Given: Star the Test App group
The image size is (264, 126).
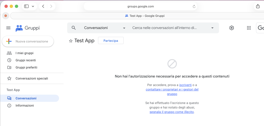Looking at the screenshot, I should pyautogui.click(x=71, y=41).
